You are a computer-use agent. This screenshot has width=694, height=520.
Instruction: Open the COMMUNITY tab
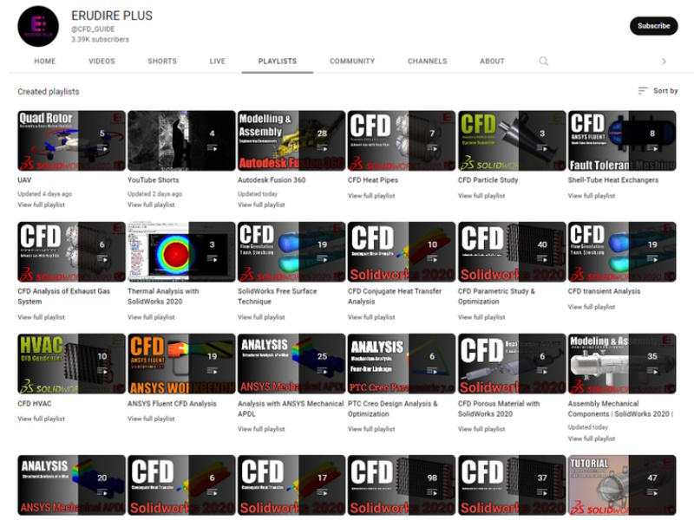352,62
